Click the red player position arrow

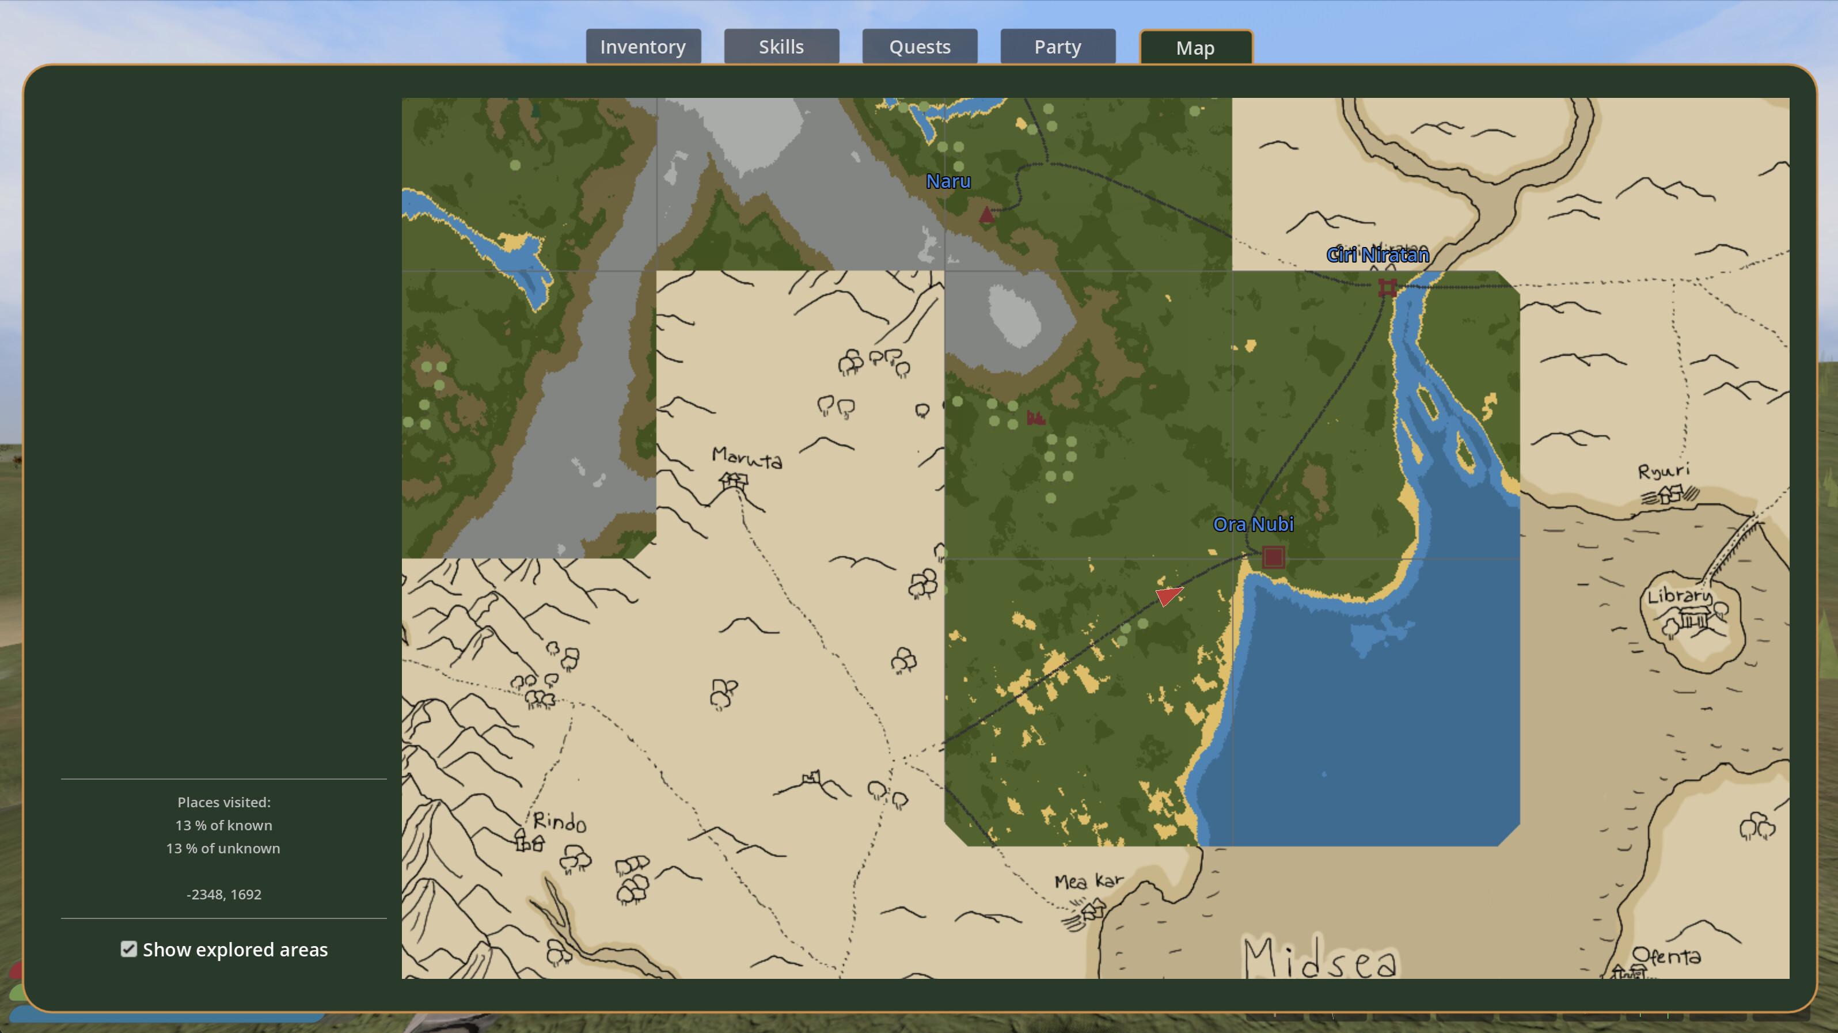pyautogui.click(x=1170, y=596)
